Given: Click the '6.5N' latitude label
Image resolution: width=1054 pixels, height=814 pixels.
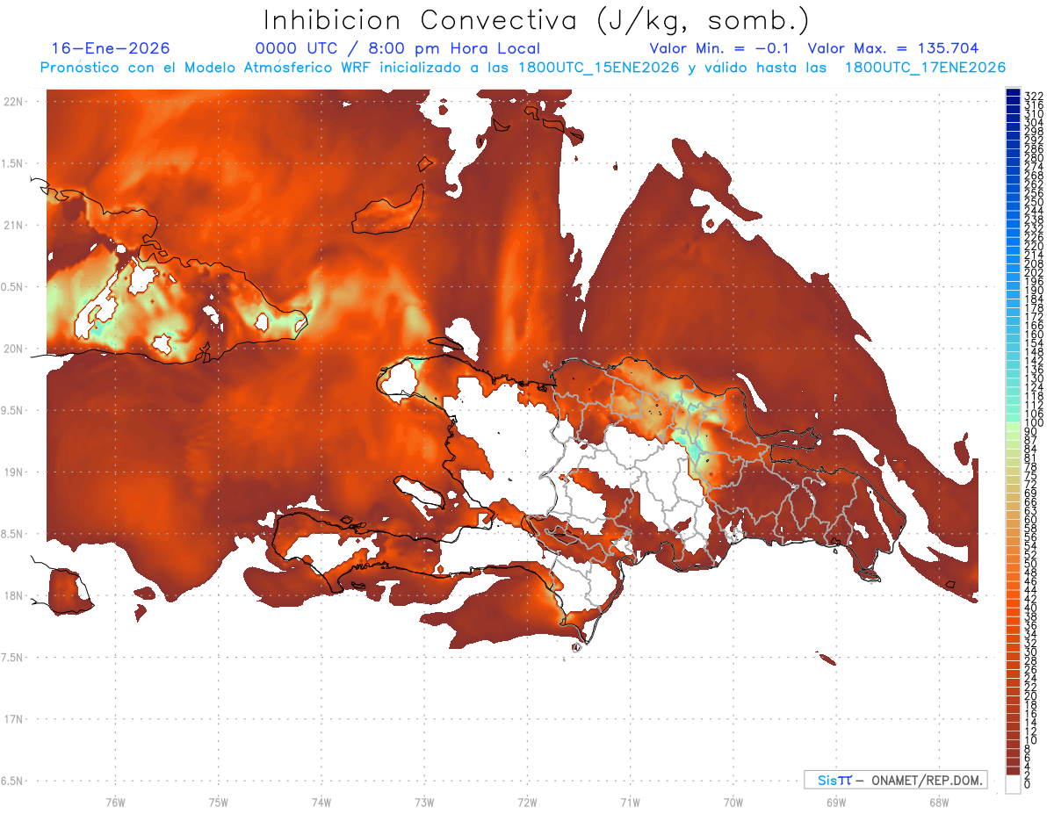Looking at the screenshot, I should click(x=13, y=781).
